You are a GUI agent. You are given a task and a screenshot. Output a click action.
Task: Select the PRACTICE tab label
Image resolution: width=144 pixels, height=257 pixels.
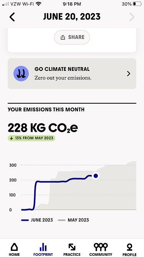tap(72, 255)
